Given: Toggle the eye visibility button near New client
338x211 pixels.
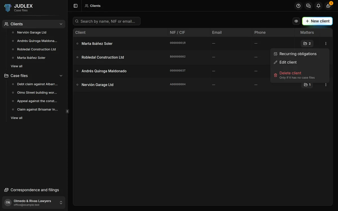Looking at the screenshot, I should (296, 21).
